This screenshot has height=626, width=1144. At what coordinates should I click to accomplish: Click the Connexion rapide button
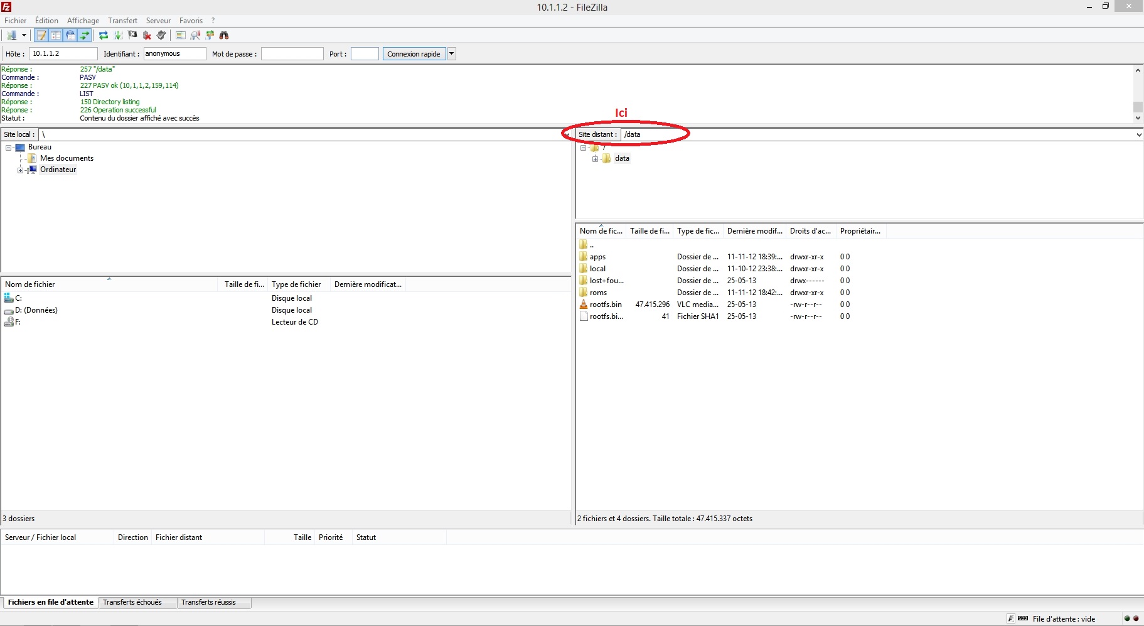[x=414, y=54]
